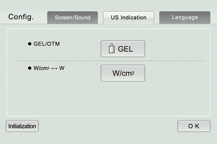The width and height of the screenshot is (217, 144).
Task: Toggle the W/cm² output unit button
Action: click(123, 73)
